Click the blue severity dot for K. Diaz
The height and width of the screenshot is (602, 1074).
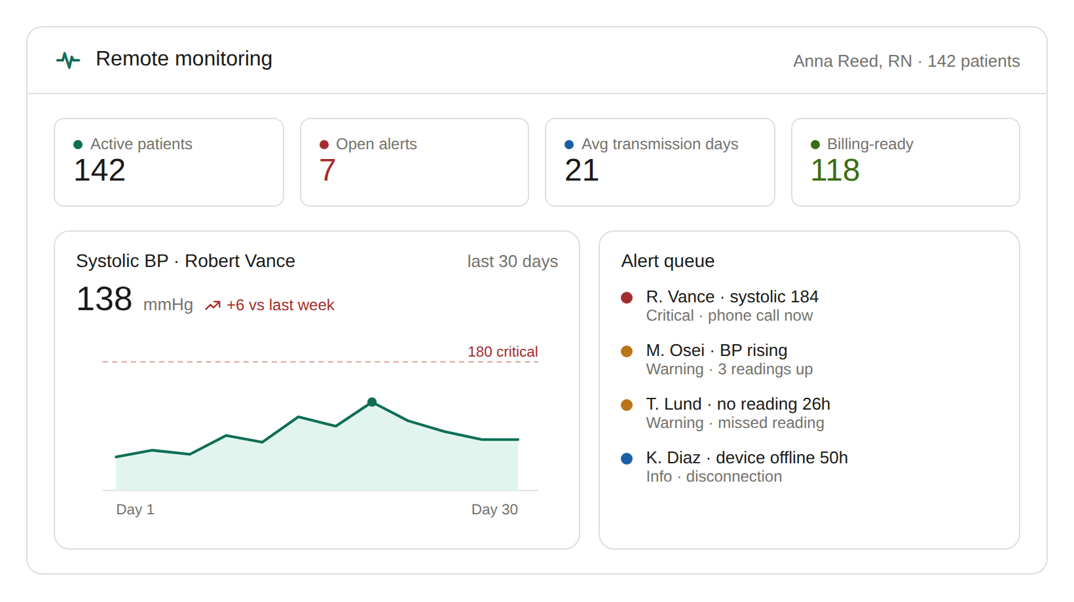point(627,459)
